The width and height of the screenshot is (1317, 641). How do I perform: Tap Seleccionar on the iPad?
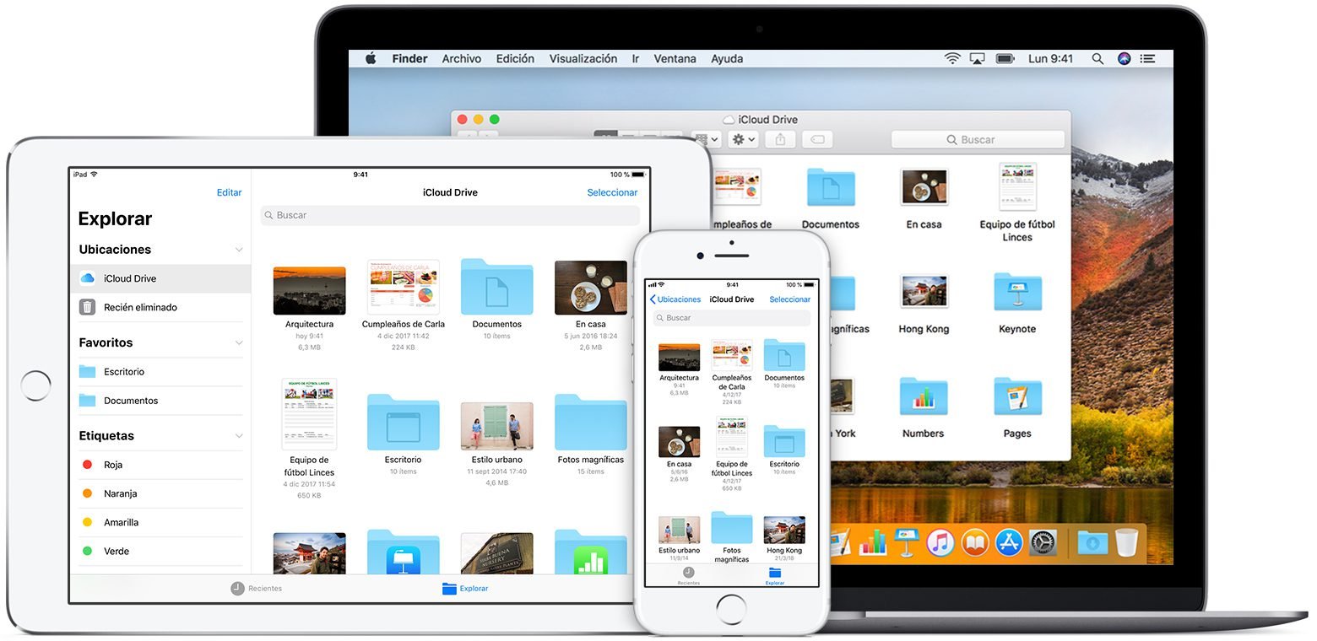(x=612, y=192)
